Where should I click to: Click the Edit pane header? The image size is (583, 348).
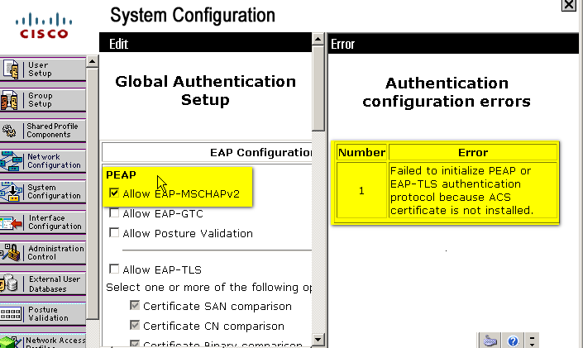205,44
